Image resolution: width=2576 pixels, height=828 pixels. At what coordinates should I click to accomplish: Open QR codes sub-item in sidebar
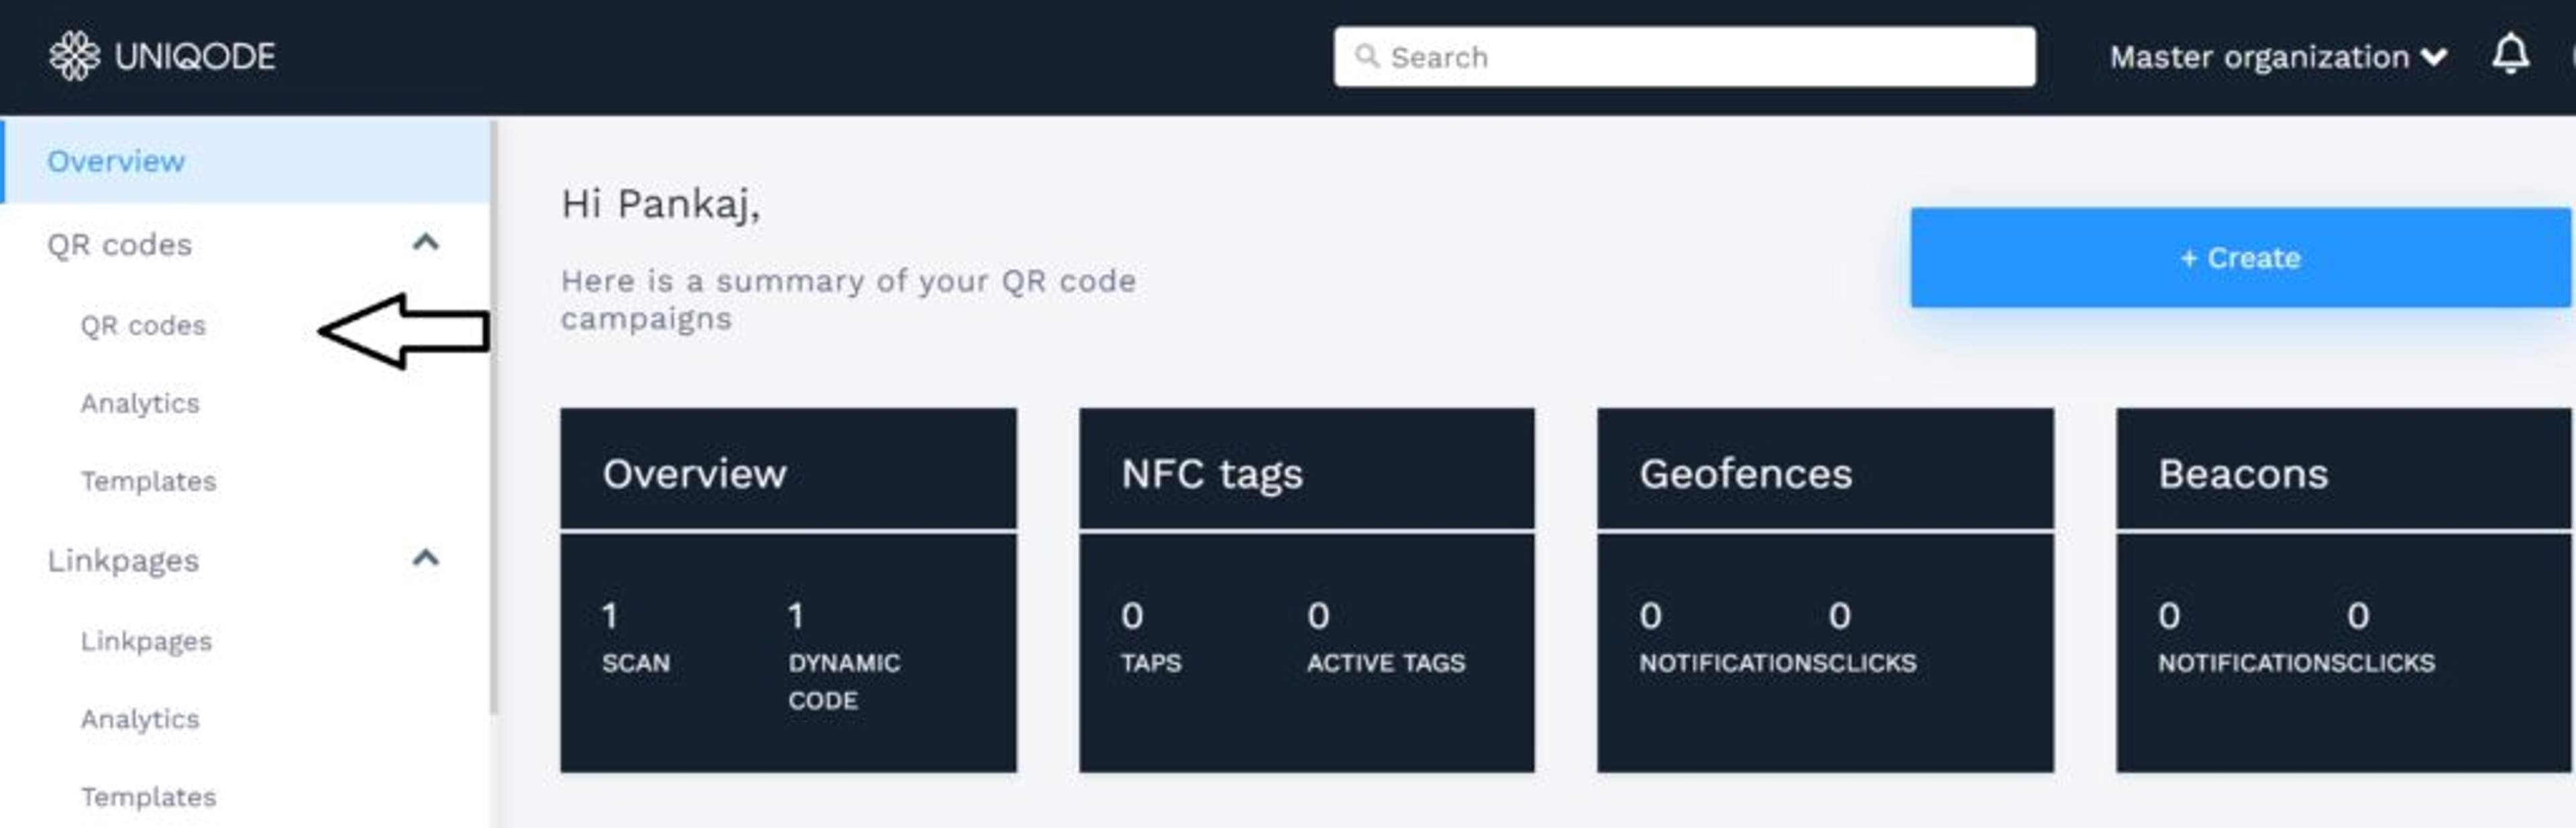click(x=143, y=325)
